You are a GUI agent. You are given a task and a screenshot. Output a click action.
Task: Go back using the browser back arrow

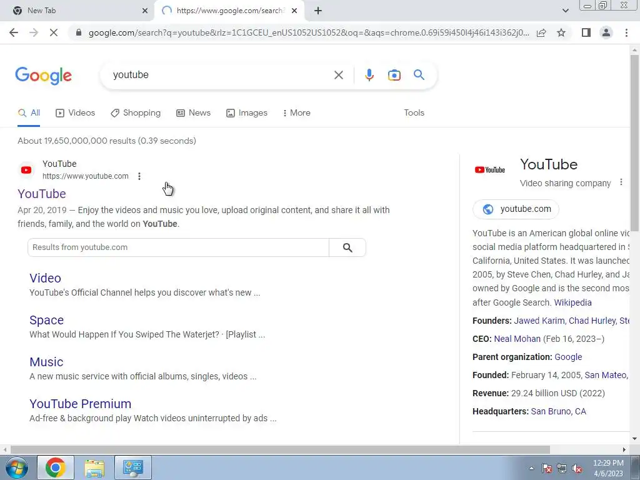(x=14, y=32)
